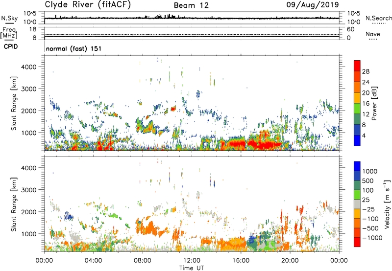Screen dimensions: 392x271
Task: Click the '08:00' time tick label
Action: tap(143, 261)
